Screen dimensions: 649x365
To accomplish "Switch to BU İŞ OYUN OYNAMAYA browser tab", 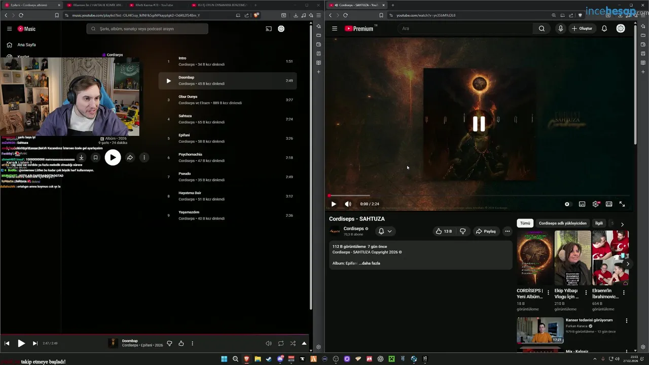I will 219,5.
